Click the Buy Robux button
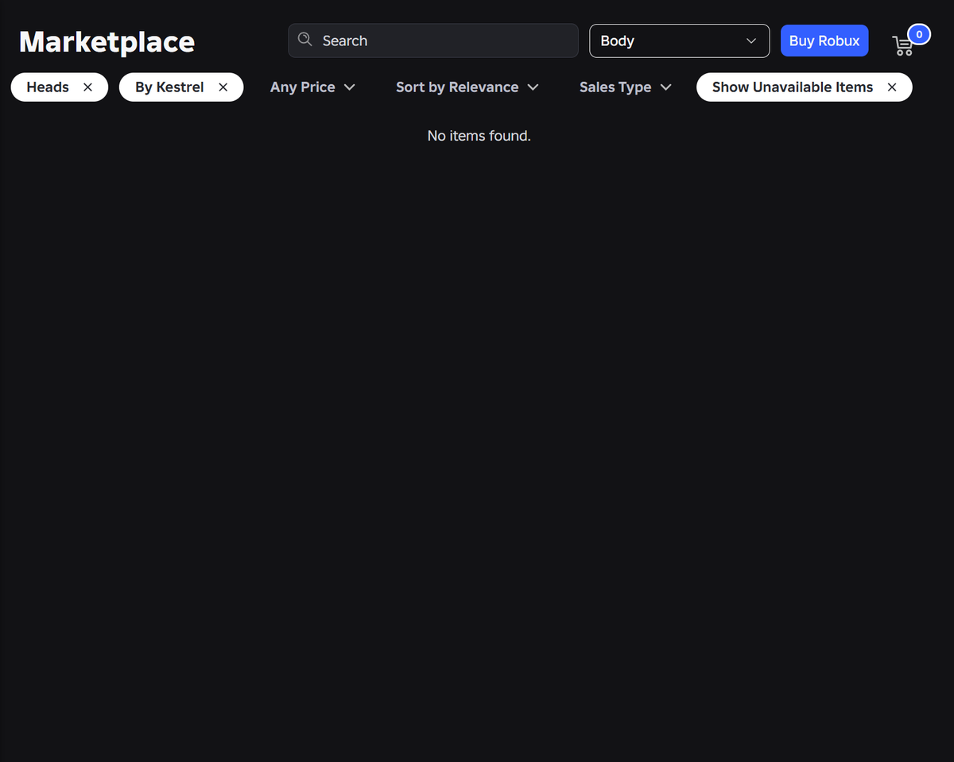 tap(824, 41)
